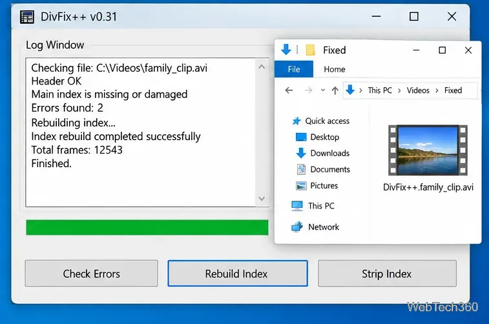Open Downloads in navigation pane
This screenshot has height=324, width=489.
330,153
